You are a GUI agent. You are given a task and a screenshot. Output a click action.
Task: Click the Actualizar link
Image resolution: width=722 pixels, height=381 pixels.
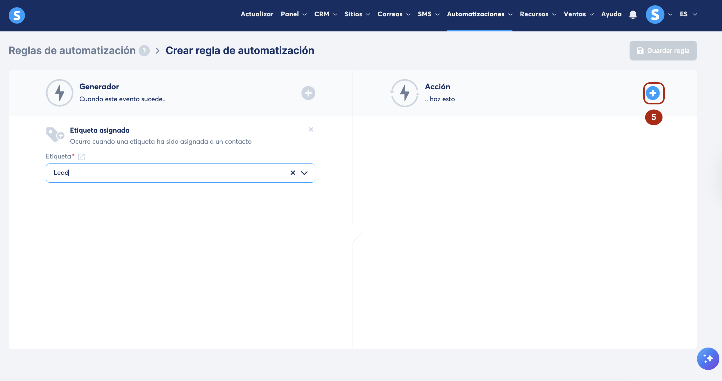(x=257, y=14)
